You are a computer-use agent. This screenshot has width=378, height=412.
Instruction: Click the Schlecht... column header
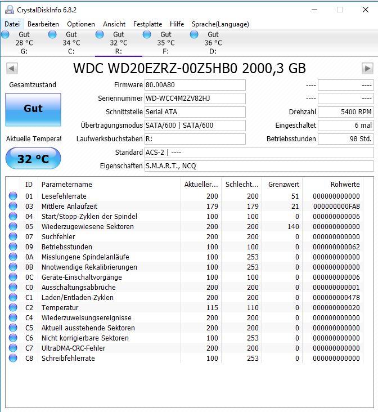click(242, 185)
